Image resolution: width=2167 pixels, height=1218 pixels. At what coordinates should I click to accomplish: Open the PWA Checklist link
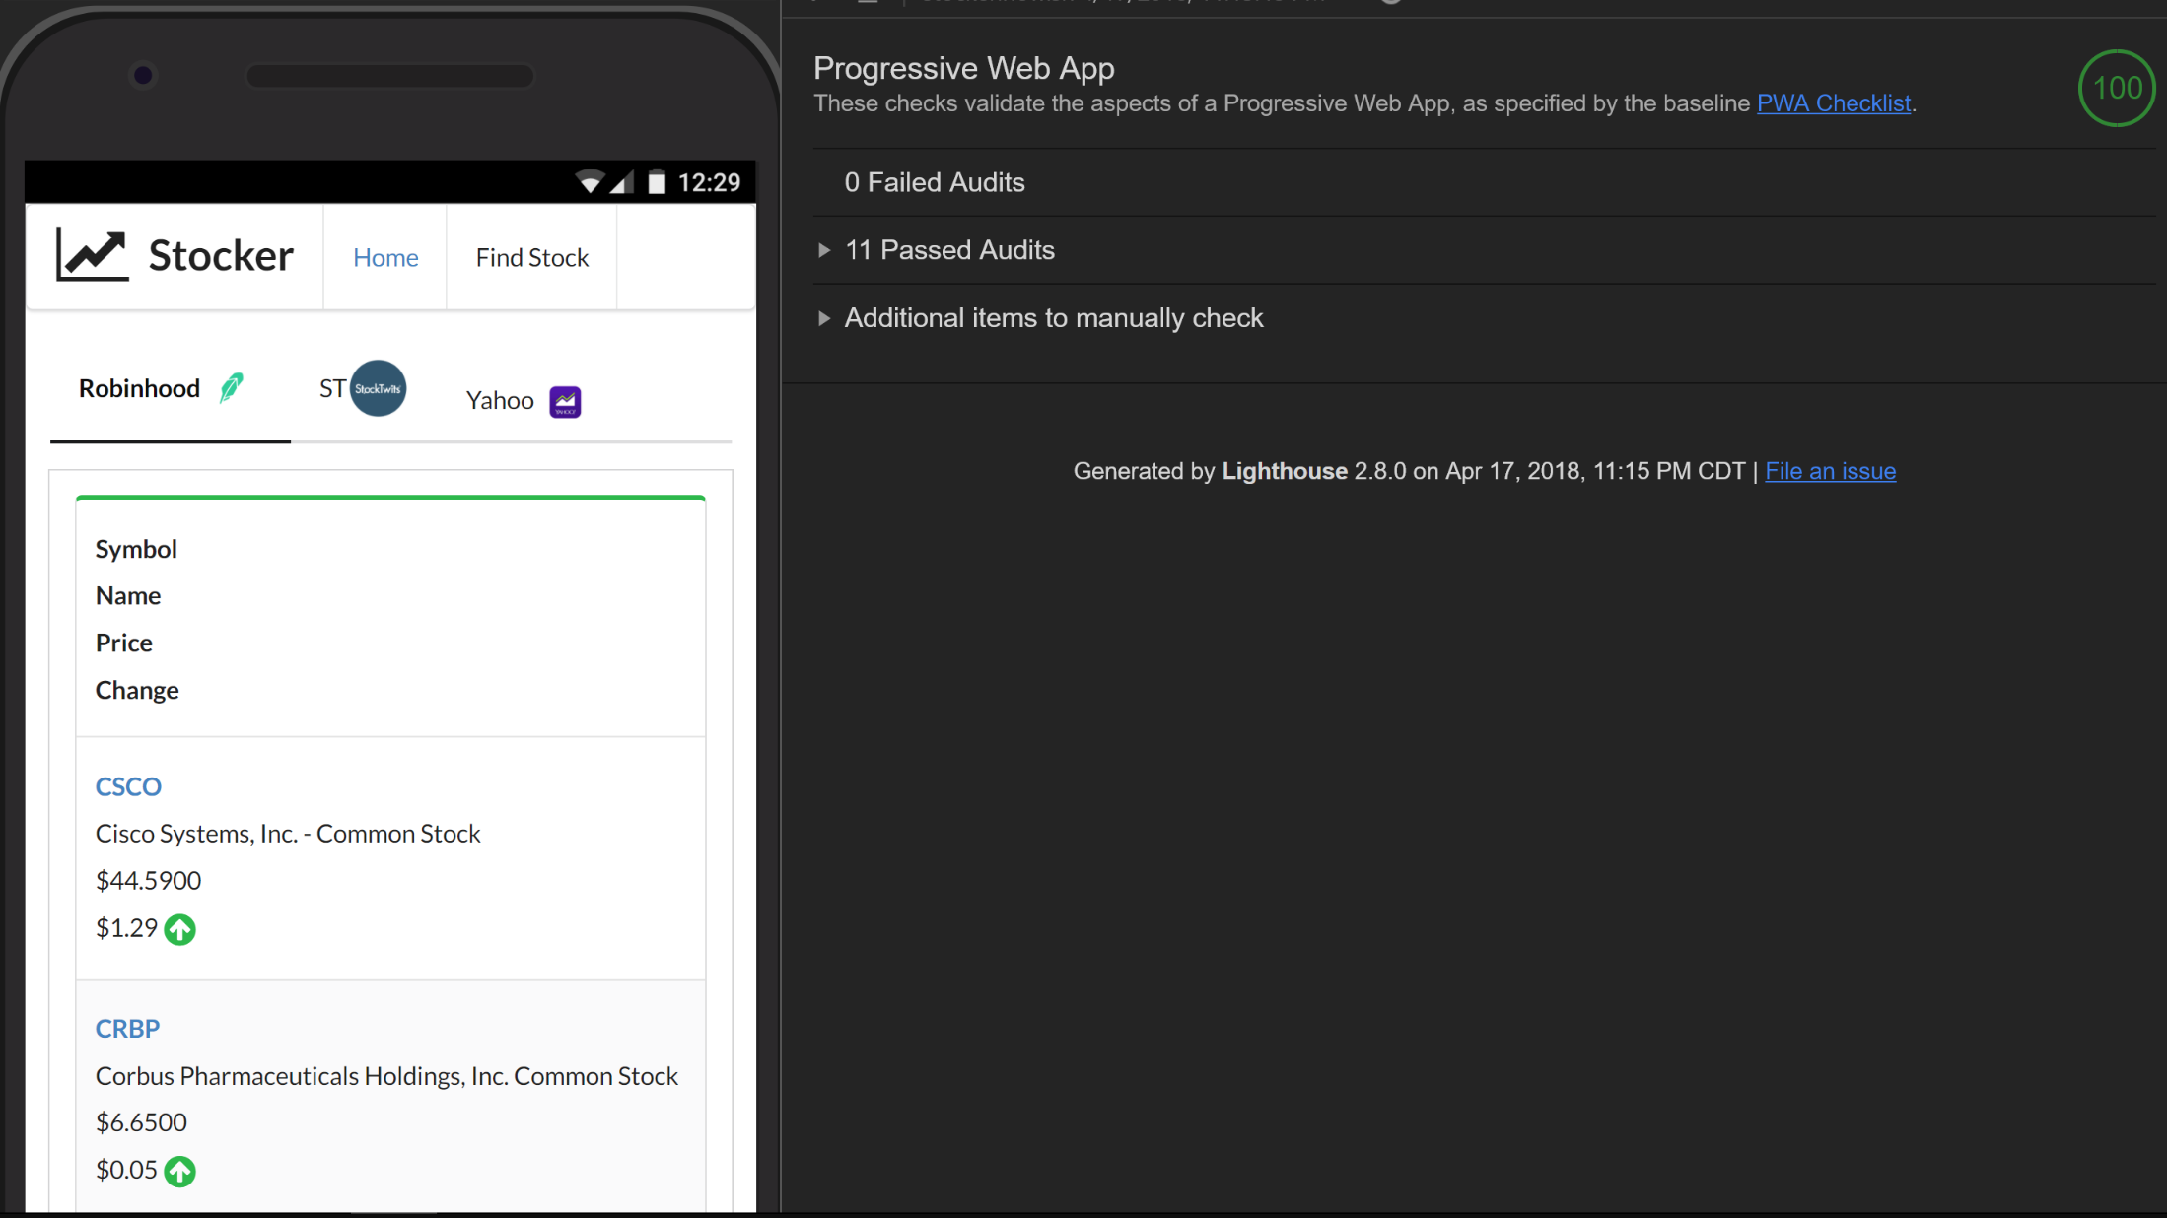[1833, 103]
